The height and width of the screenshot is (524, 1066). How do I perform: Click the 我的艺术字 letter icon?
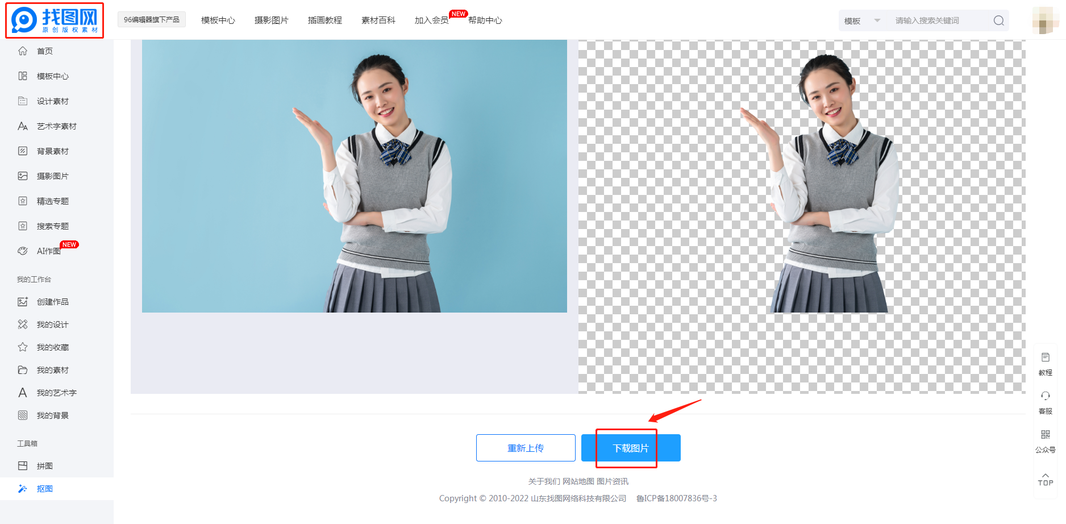[x=23, y=392]
